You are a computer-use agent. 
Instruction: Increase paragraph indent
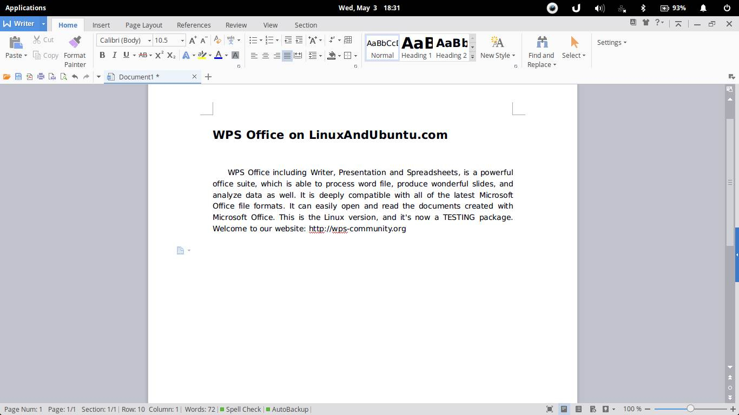[299, 40]
